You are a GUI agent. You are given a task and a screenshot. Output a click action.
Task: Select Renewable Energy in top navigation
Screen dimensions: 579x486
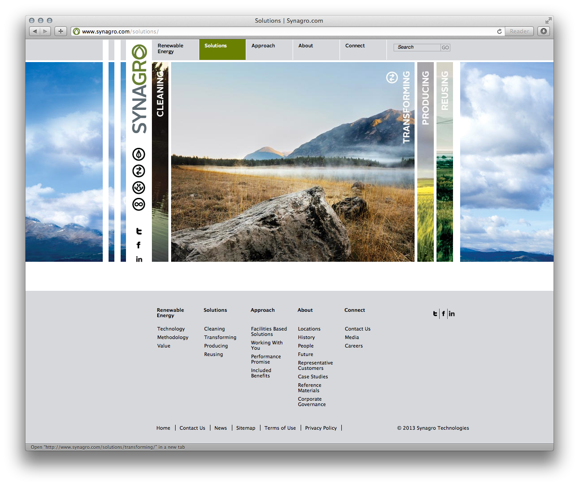pyautogui.click(x=170, y=49)
